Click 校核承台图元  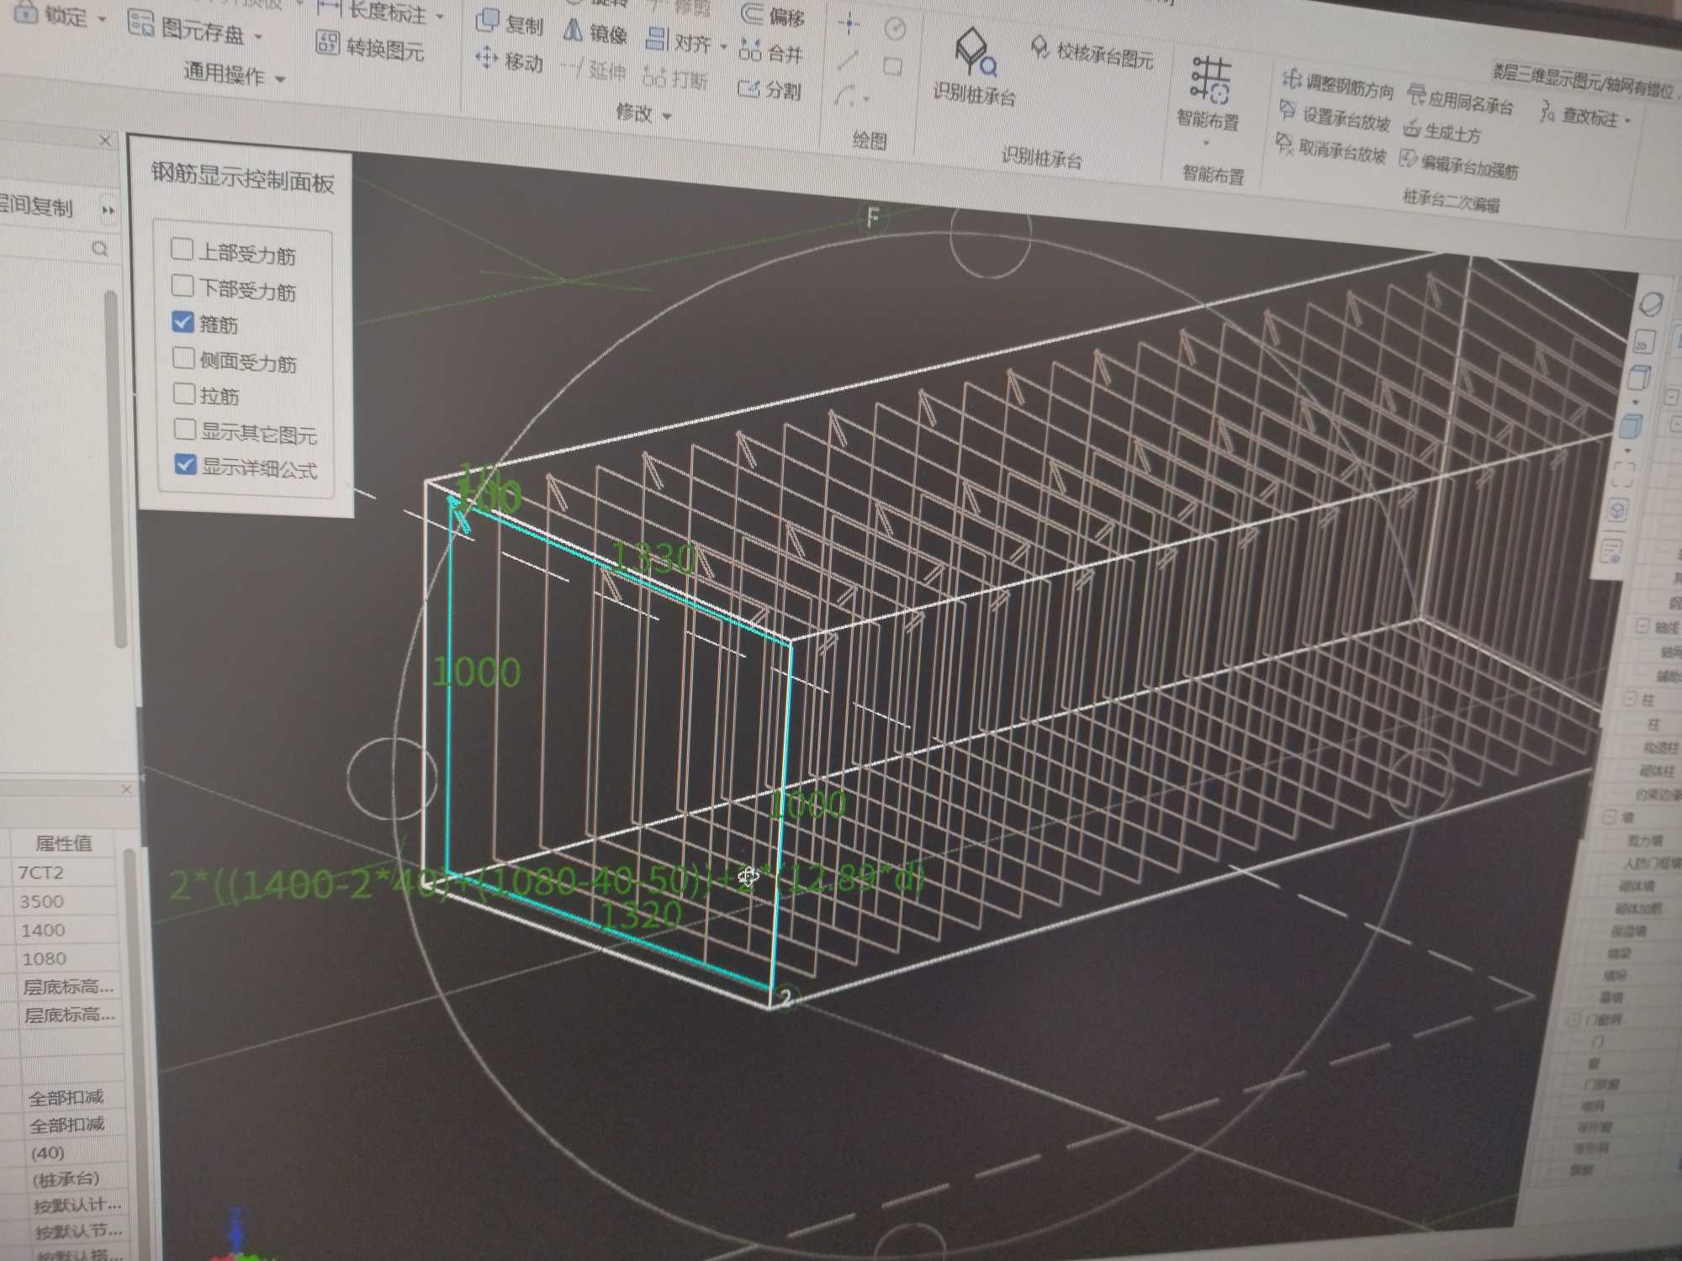tap(1093, 52)
